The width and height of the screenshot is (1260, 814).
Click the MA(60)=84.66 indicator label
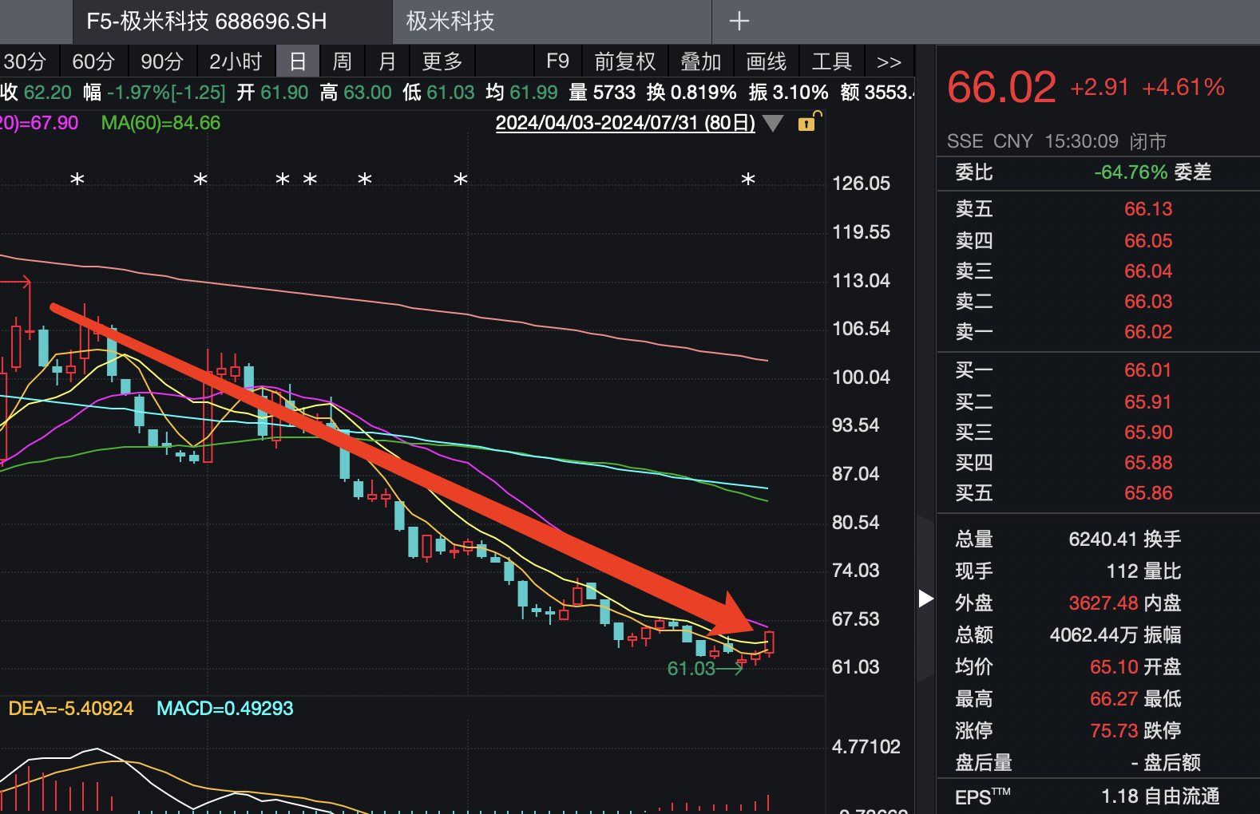point(160,123)
